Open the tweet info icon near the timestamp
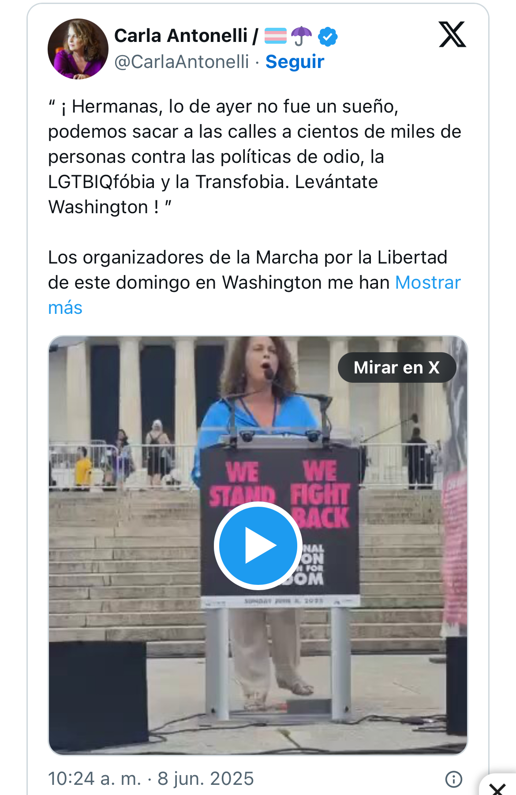Image resolution: width=516 pixels, height=795 pixels. (454, 779)
